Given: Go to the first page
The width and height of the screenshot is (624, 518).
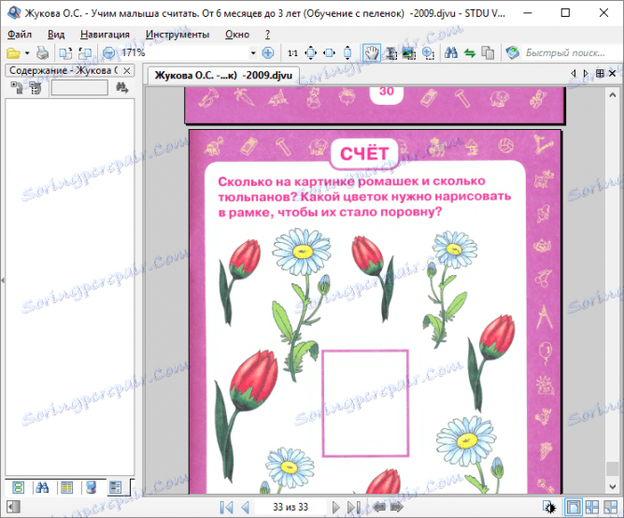Looking at the screenshot, I should pos(226,507).
